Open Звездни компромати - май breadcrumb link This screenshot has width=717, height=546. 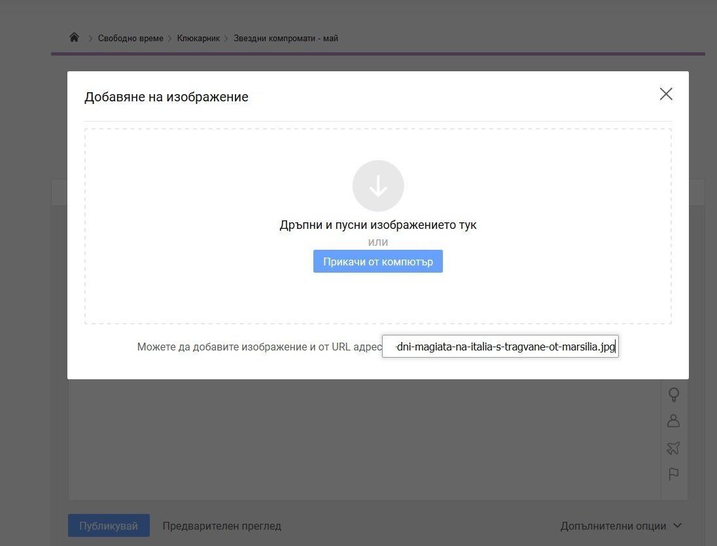click(286, 39)
